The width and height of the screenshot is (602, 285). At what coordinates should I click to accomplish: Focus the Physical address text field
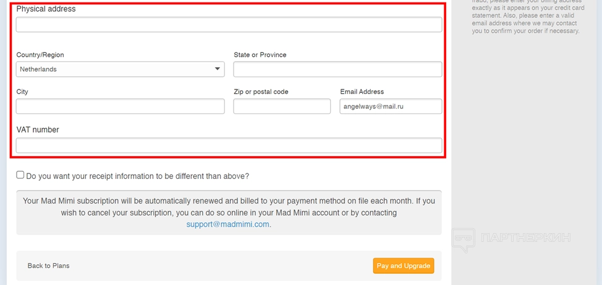(x=229, y=25)
